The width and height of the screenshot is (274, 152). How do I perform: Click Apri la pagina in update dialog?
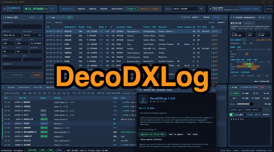[176, 134]
